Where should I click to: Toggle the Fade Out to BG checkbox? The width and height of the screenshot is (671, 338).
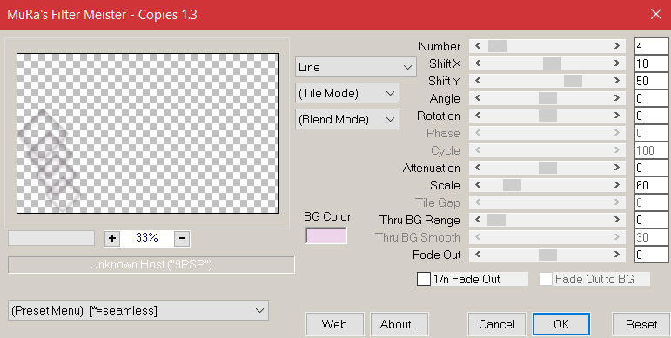(x=546, y=279)
